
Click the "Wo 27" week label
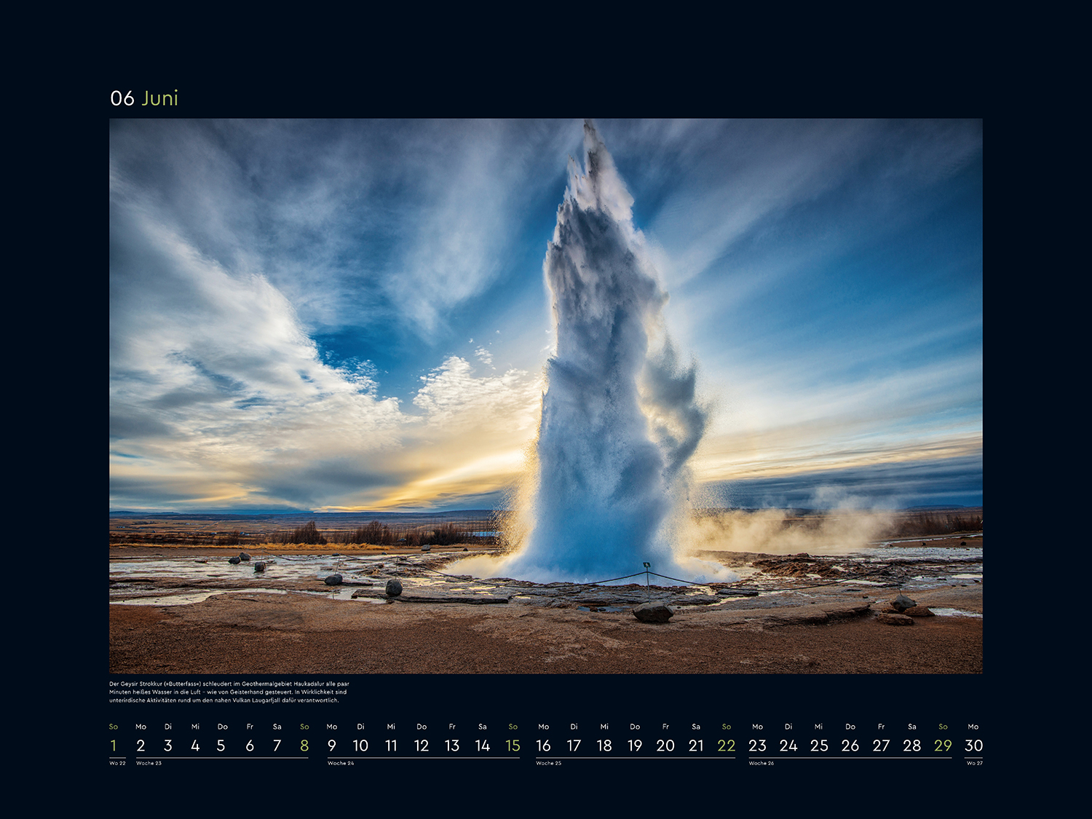(x=974, y=763)
